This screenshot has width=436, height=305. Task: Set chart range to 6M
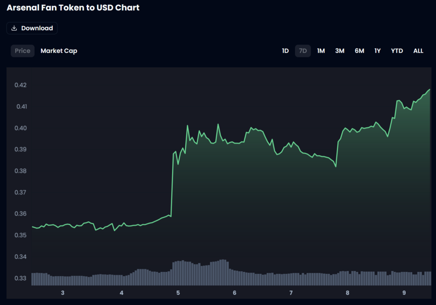click(359, 51)
